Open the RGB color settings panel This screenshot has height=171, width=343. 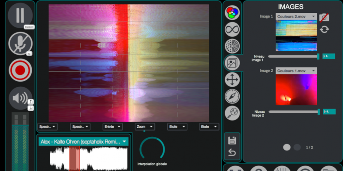[232, 13]
